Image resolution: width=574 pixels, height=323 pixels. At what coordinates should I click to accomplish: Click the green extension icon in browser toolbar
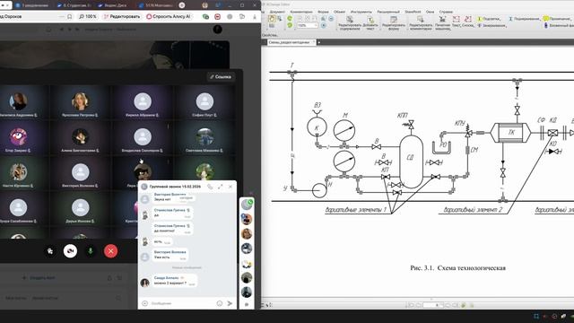click(x=205, y=17)
